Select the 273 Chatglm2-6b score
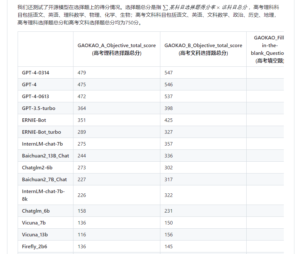296x254 pixels. click(x=82, y=168)
